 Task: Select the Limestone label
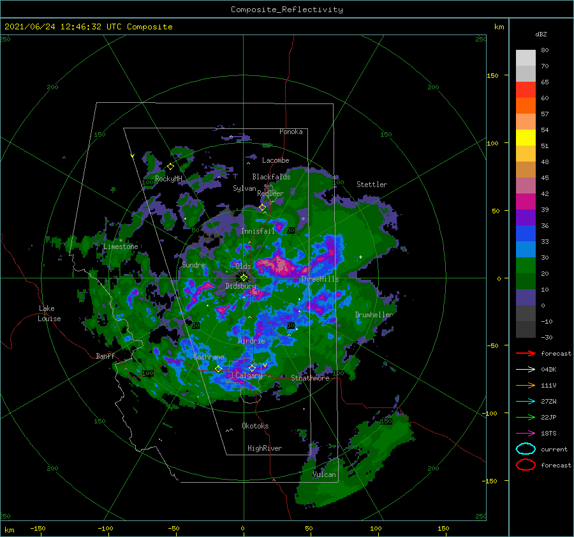point(121,246)
